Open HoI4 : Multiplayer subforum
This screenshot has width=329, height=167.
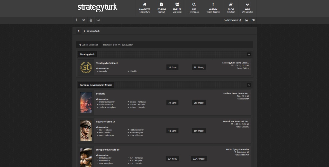107,135
